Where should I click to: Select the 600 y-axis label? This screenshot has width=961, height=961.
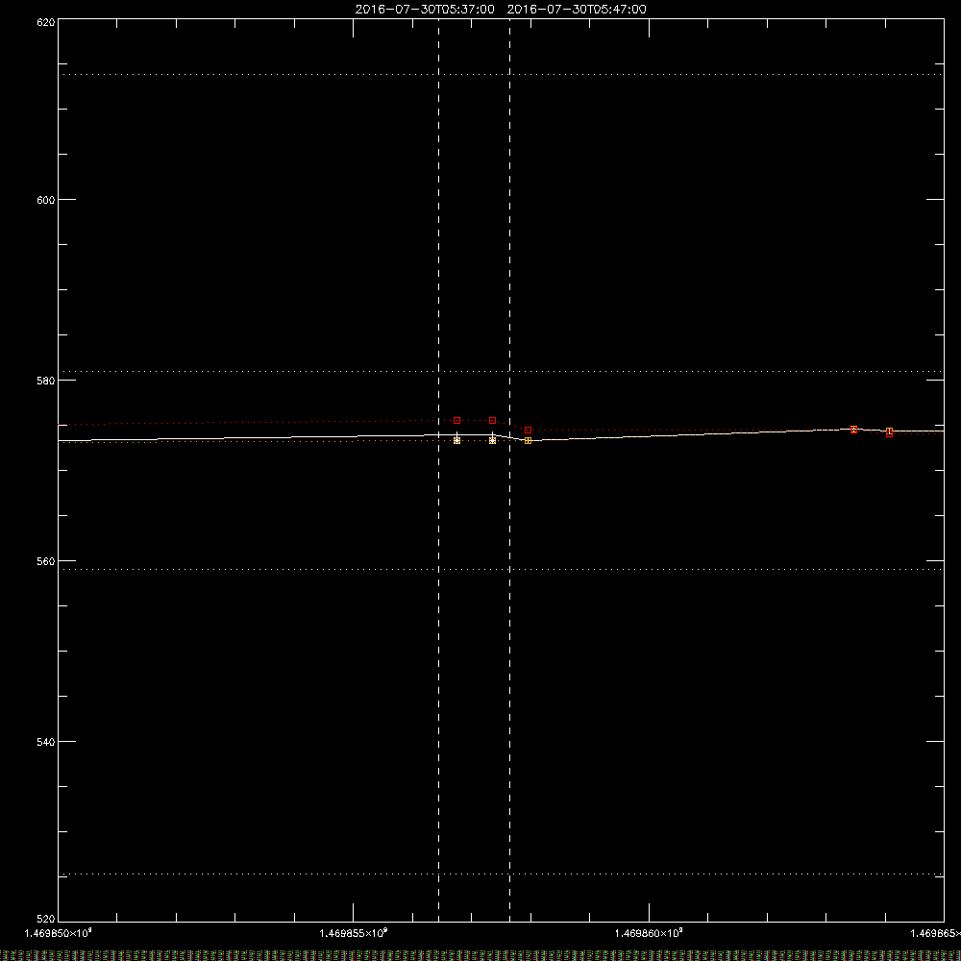(x=46, y=201)
